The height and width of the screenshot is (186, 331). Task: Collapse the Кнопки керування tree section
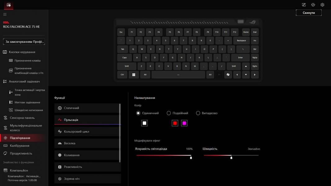click(22, 52)
